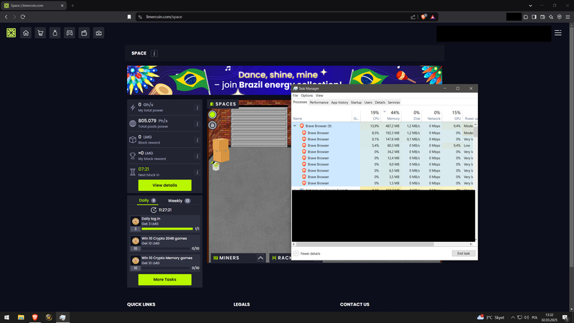This screenshot has height=323, width=574.
Task: Show hidden system tray icons
Action: 513,317
